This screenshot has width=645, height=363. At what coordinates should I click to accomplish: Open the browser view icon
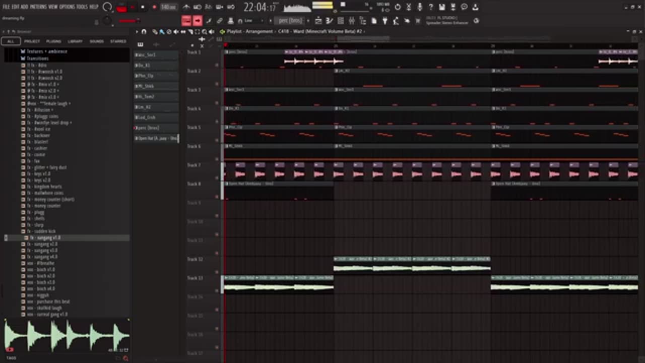[363, 21]
